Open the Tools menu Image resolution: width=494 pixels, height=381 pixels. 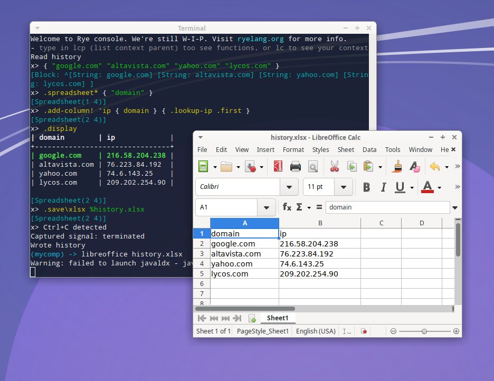click(x=393, y=149)
